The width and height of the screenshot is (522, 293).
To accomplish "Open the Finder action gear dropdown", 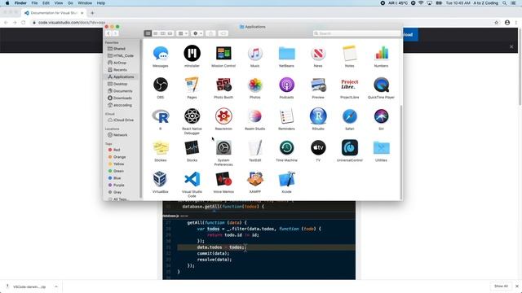I will [x=197, y=33].
